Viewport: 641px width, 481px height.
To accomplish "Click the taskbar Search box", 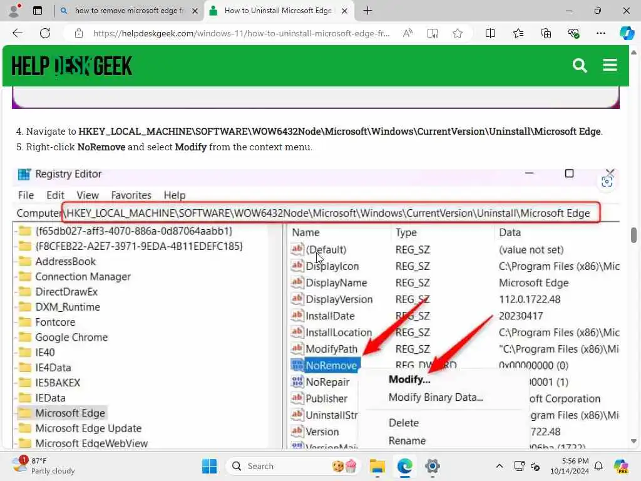I will pos(293,466).
